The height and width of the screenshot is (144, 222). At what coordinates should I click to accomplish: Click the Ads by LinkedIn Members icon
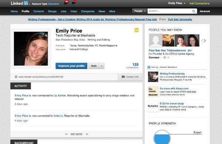tap(149, 67)
